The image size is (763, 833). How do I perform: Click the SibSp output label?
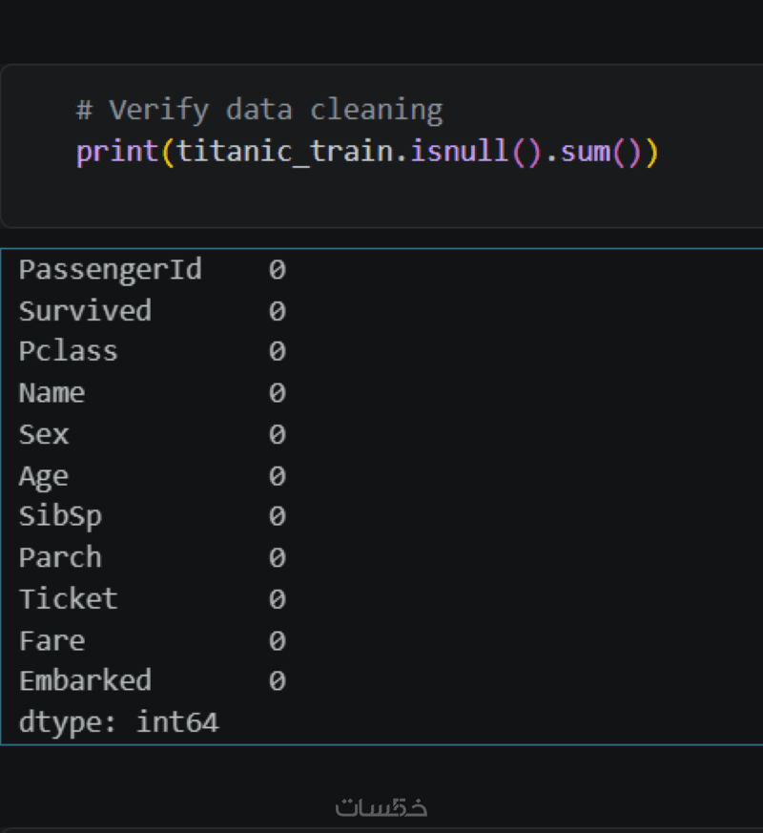[x=60, y=516]
